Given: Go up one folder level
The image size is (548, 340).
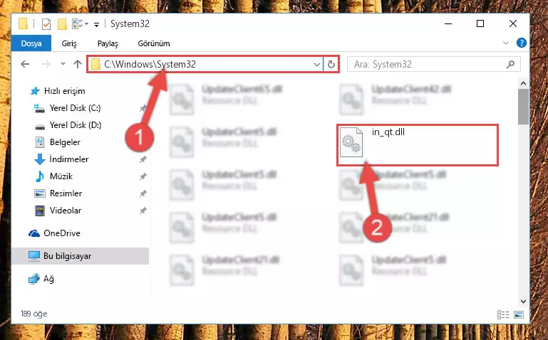Looking at the screenshot, I should tap(78, 64).
